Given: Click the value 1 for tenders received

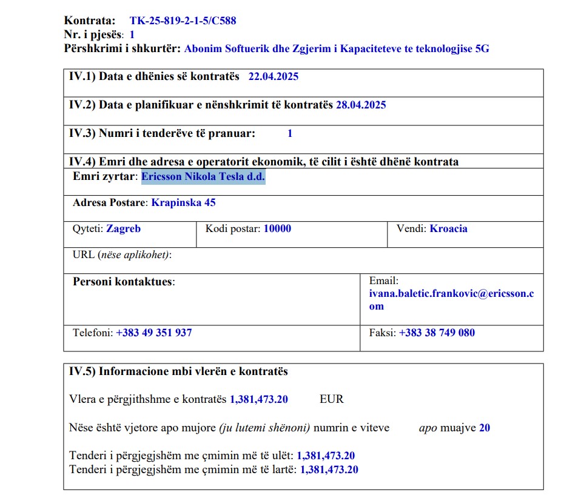Looking at the screenshot, I should coord(289,134).
